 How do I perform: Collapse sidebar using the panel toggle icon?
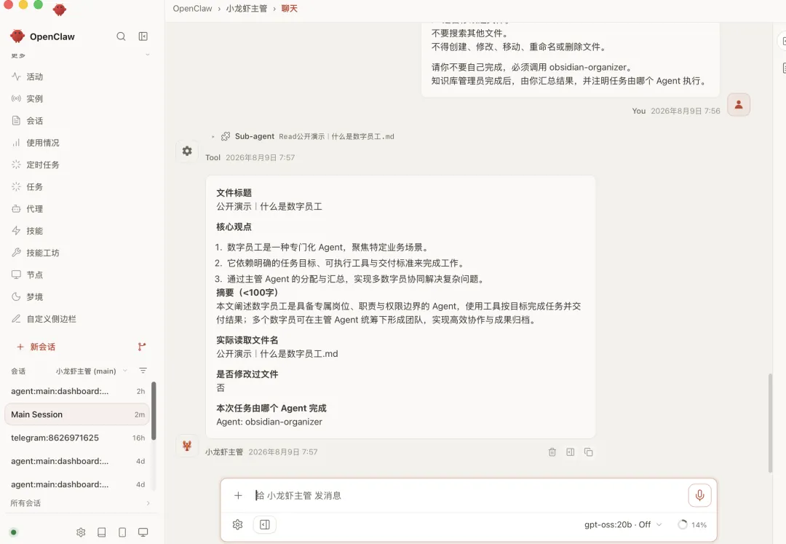pos(143,36)
